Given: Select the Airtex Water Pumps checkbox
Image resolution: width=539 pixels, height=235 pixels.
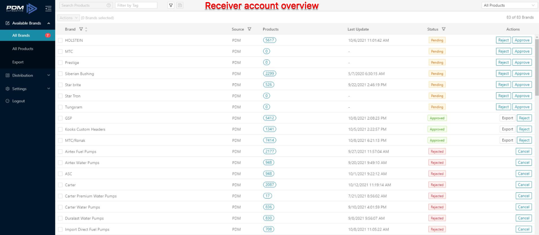Looking at the screenshot, I should [60, 163].
